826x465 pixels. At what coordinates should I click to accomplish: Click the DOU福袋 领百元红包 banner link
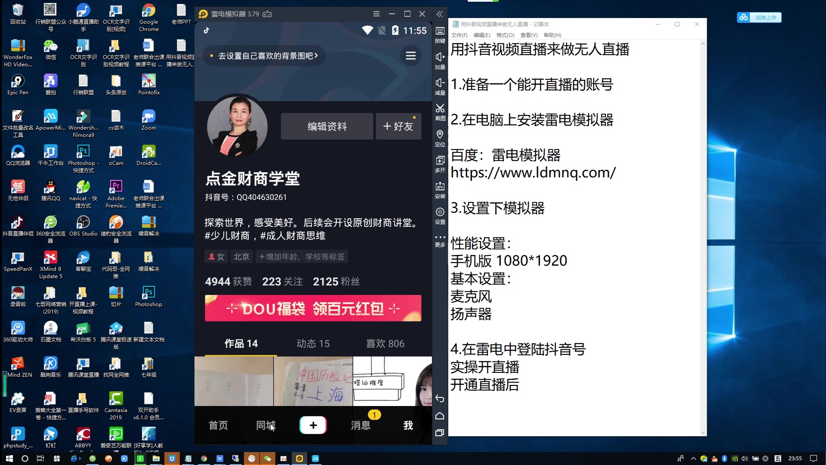click(313, 308)
